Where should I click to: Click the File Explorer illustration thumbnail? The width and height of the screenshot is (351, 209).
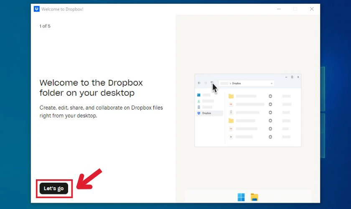point(248,110)
